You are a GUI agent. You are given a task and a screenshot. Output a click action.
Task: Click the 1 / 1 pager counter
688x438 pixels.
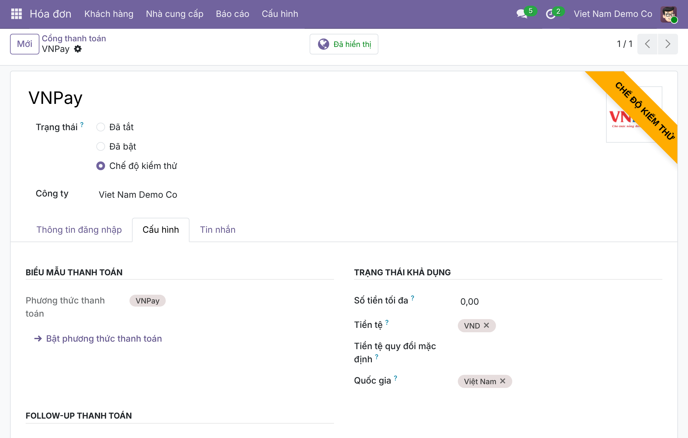click(625, 44)
